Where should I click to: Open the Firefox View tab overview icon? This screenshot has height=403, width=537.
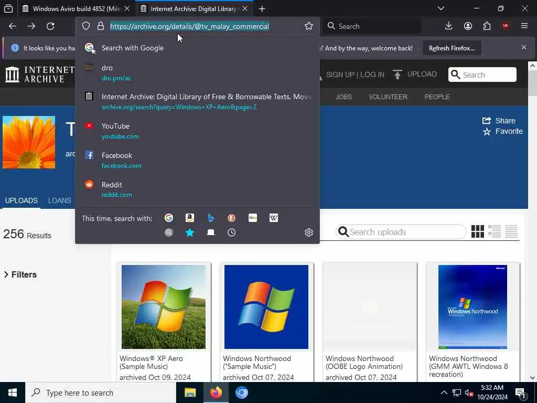click(x=8, y=8)
